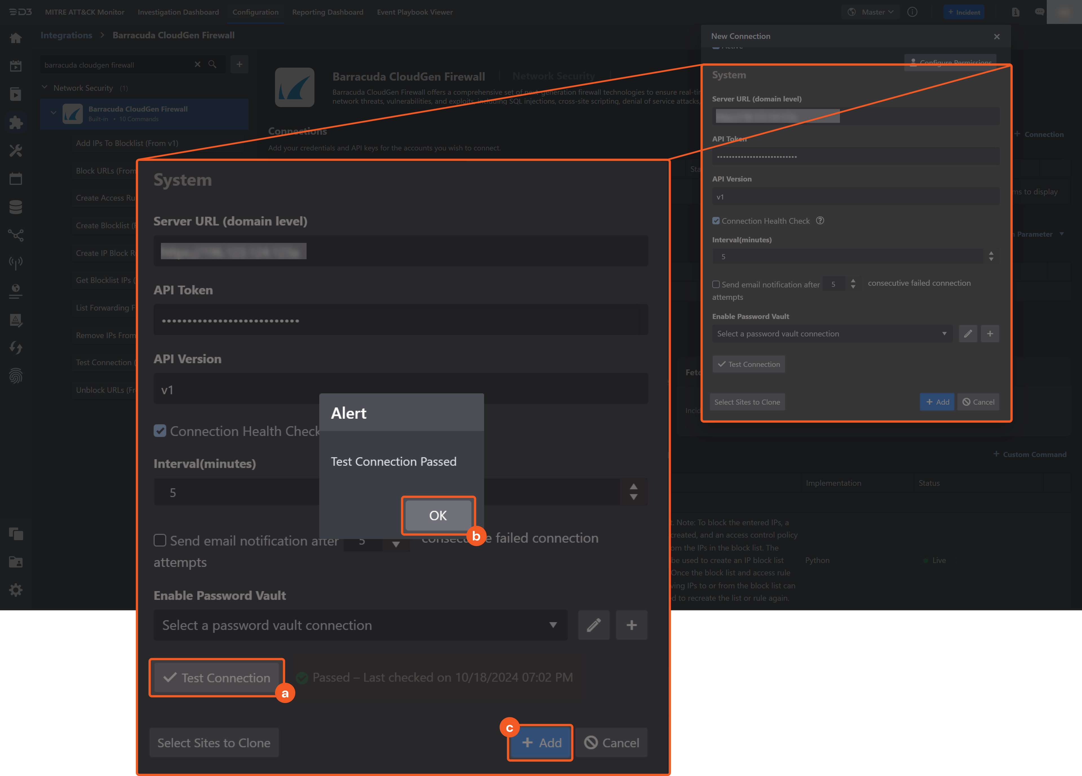The height and width of the screenshot is (776, 1082).
Task: Collapse the Network Security category
Action: coord(44,87)
